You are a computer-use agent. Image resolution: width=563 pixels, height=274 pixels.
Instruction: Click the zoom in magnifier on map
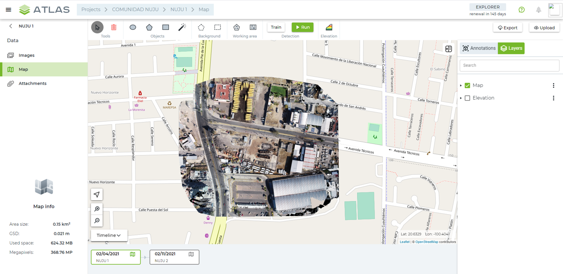97,209
